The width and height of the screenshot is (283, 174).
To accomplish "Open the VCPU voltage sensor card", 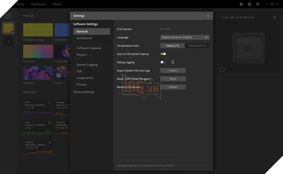I will [x=38, y=108].
